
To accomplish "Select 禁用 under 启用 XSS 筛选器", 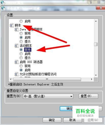I will [21, 66].
